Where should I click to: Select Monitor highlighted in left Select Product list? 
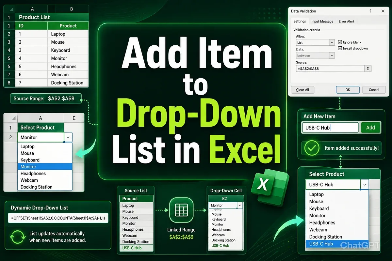45,167
